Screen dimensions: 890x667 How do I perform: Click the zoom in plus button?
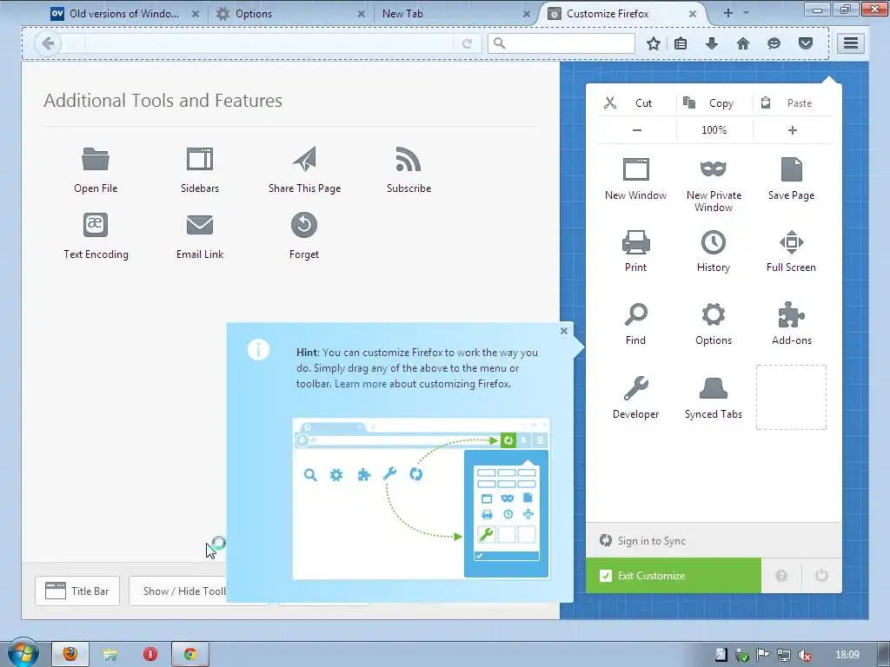point(793,130)
